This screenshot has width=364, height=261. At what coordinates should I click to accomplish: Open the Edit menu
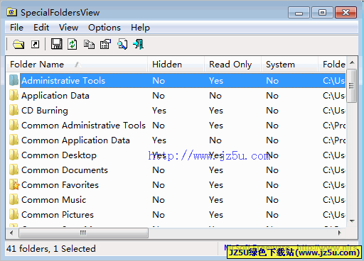pyautogui.click(x=41, y=28)
